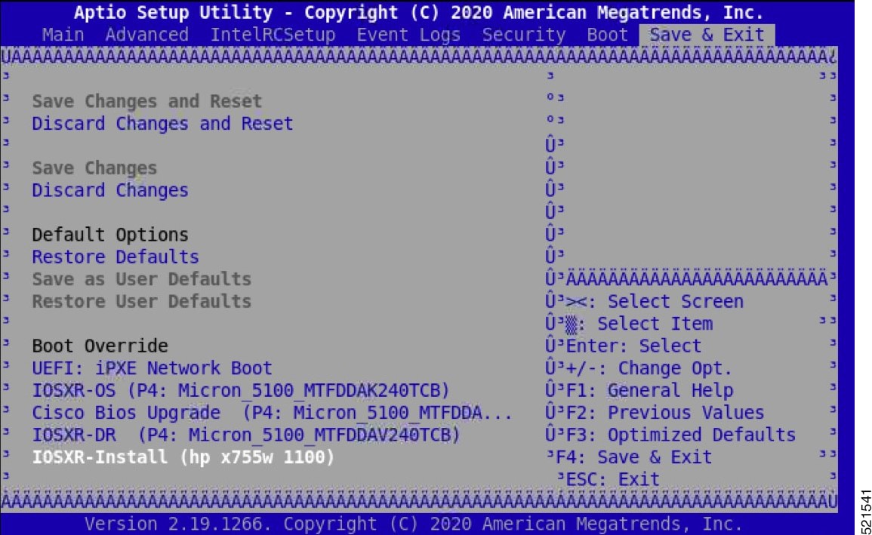Click the Default Options heading
872x535 pixels.
pos(110,235)
